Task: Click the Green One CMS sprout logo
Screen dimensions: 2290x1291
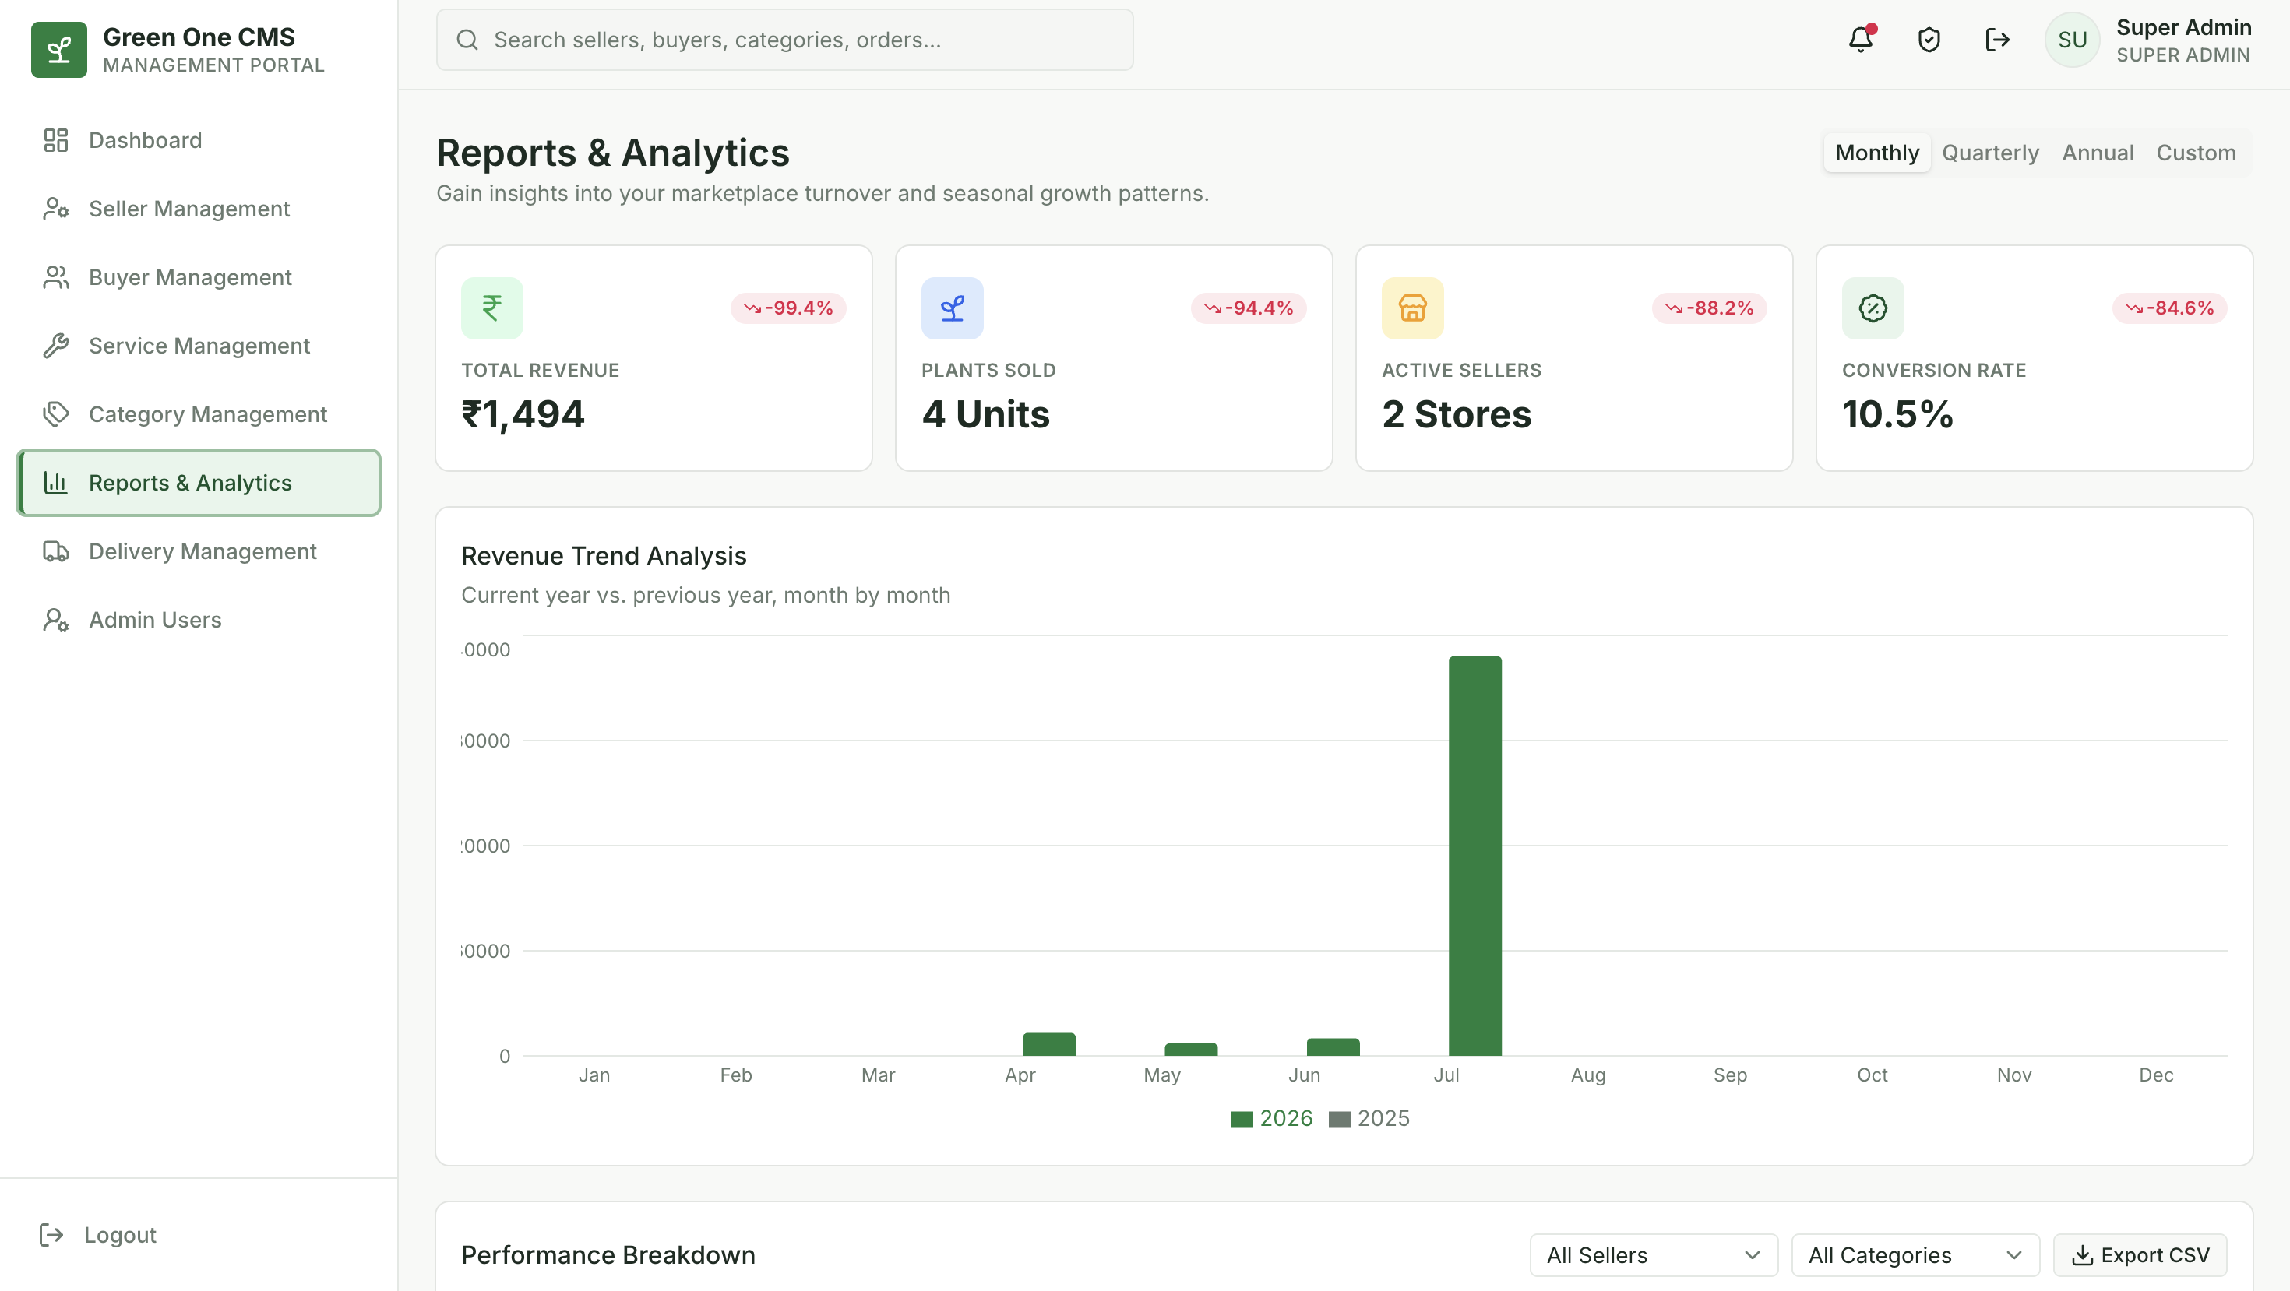Action: click(x=58, y=50)
